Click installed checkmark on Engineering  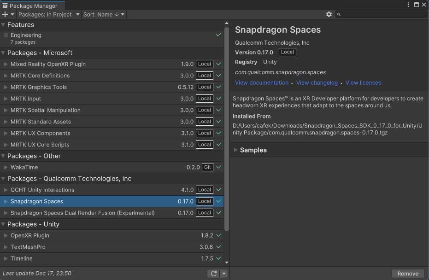click(218, 35)
